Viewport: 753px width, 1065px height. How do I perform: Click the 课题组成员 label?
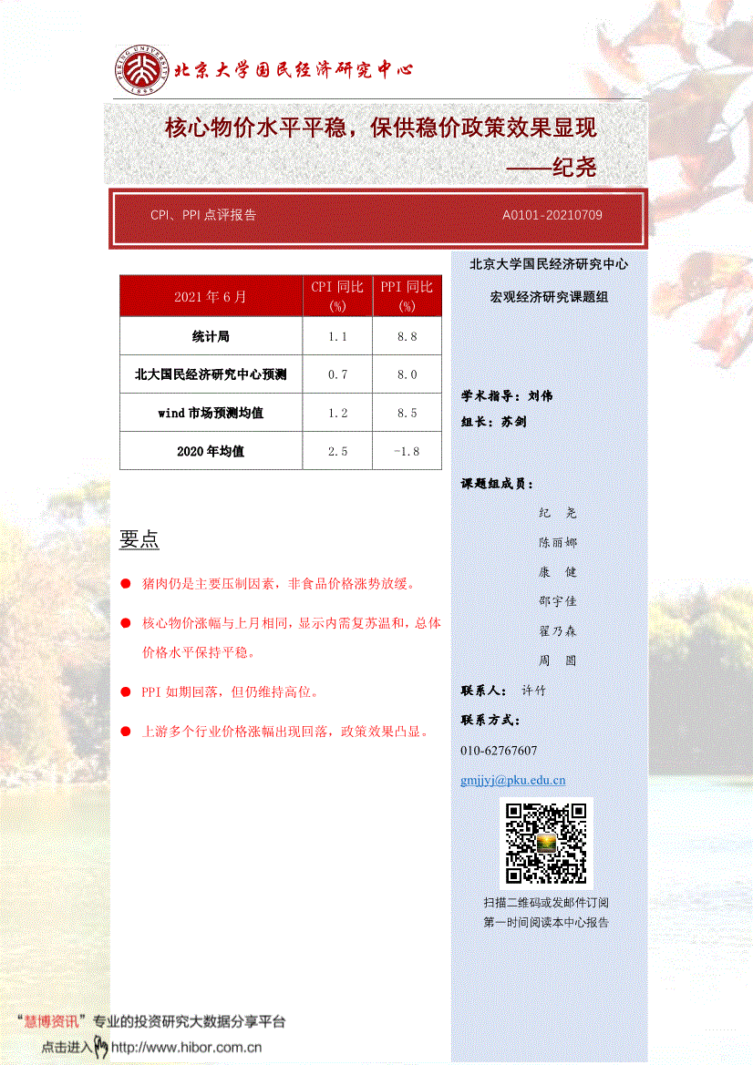click(498, 484)
